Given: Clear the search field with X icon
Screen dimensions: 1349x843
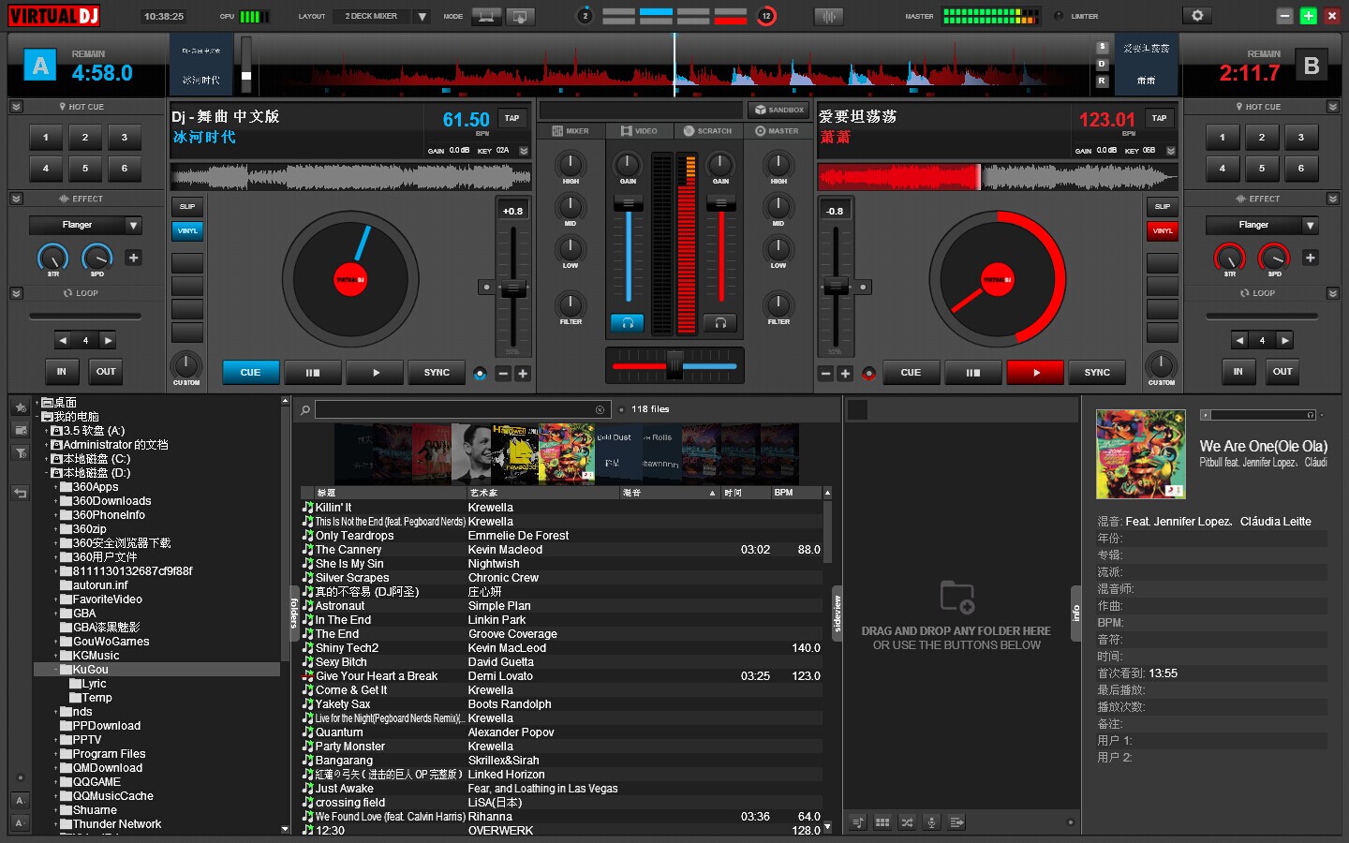Looking at the screenshot, I should (600, 409).
